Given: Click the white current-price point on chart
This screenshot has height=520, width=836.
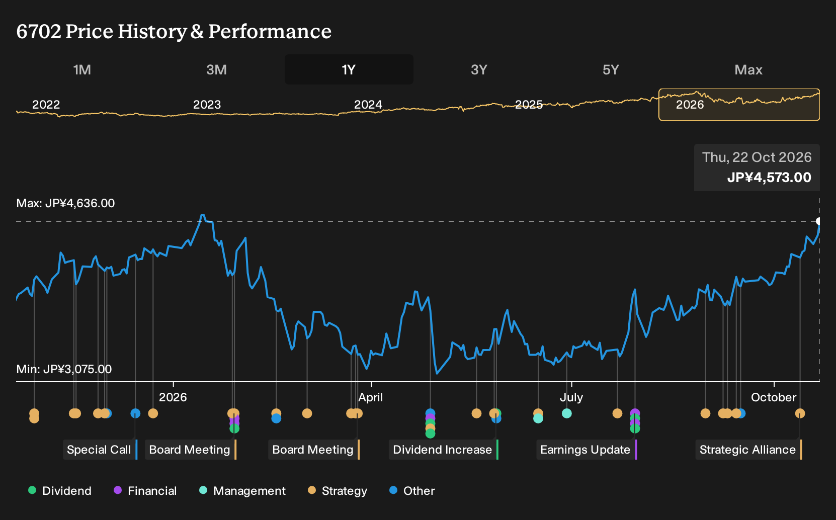Looking at the screenshot, I should pos(818,221).
